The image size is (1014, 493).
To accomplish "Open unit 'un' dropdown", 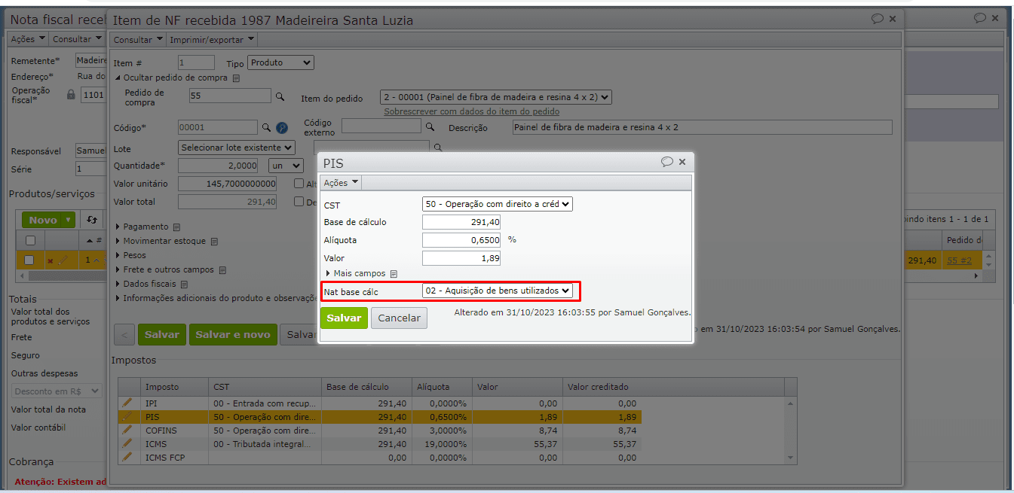I will click(x=286, y=166).
